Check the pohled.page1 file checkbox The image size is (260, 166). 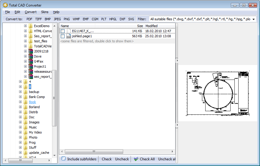click(62, 36)
